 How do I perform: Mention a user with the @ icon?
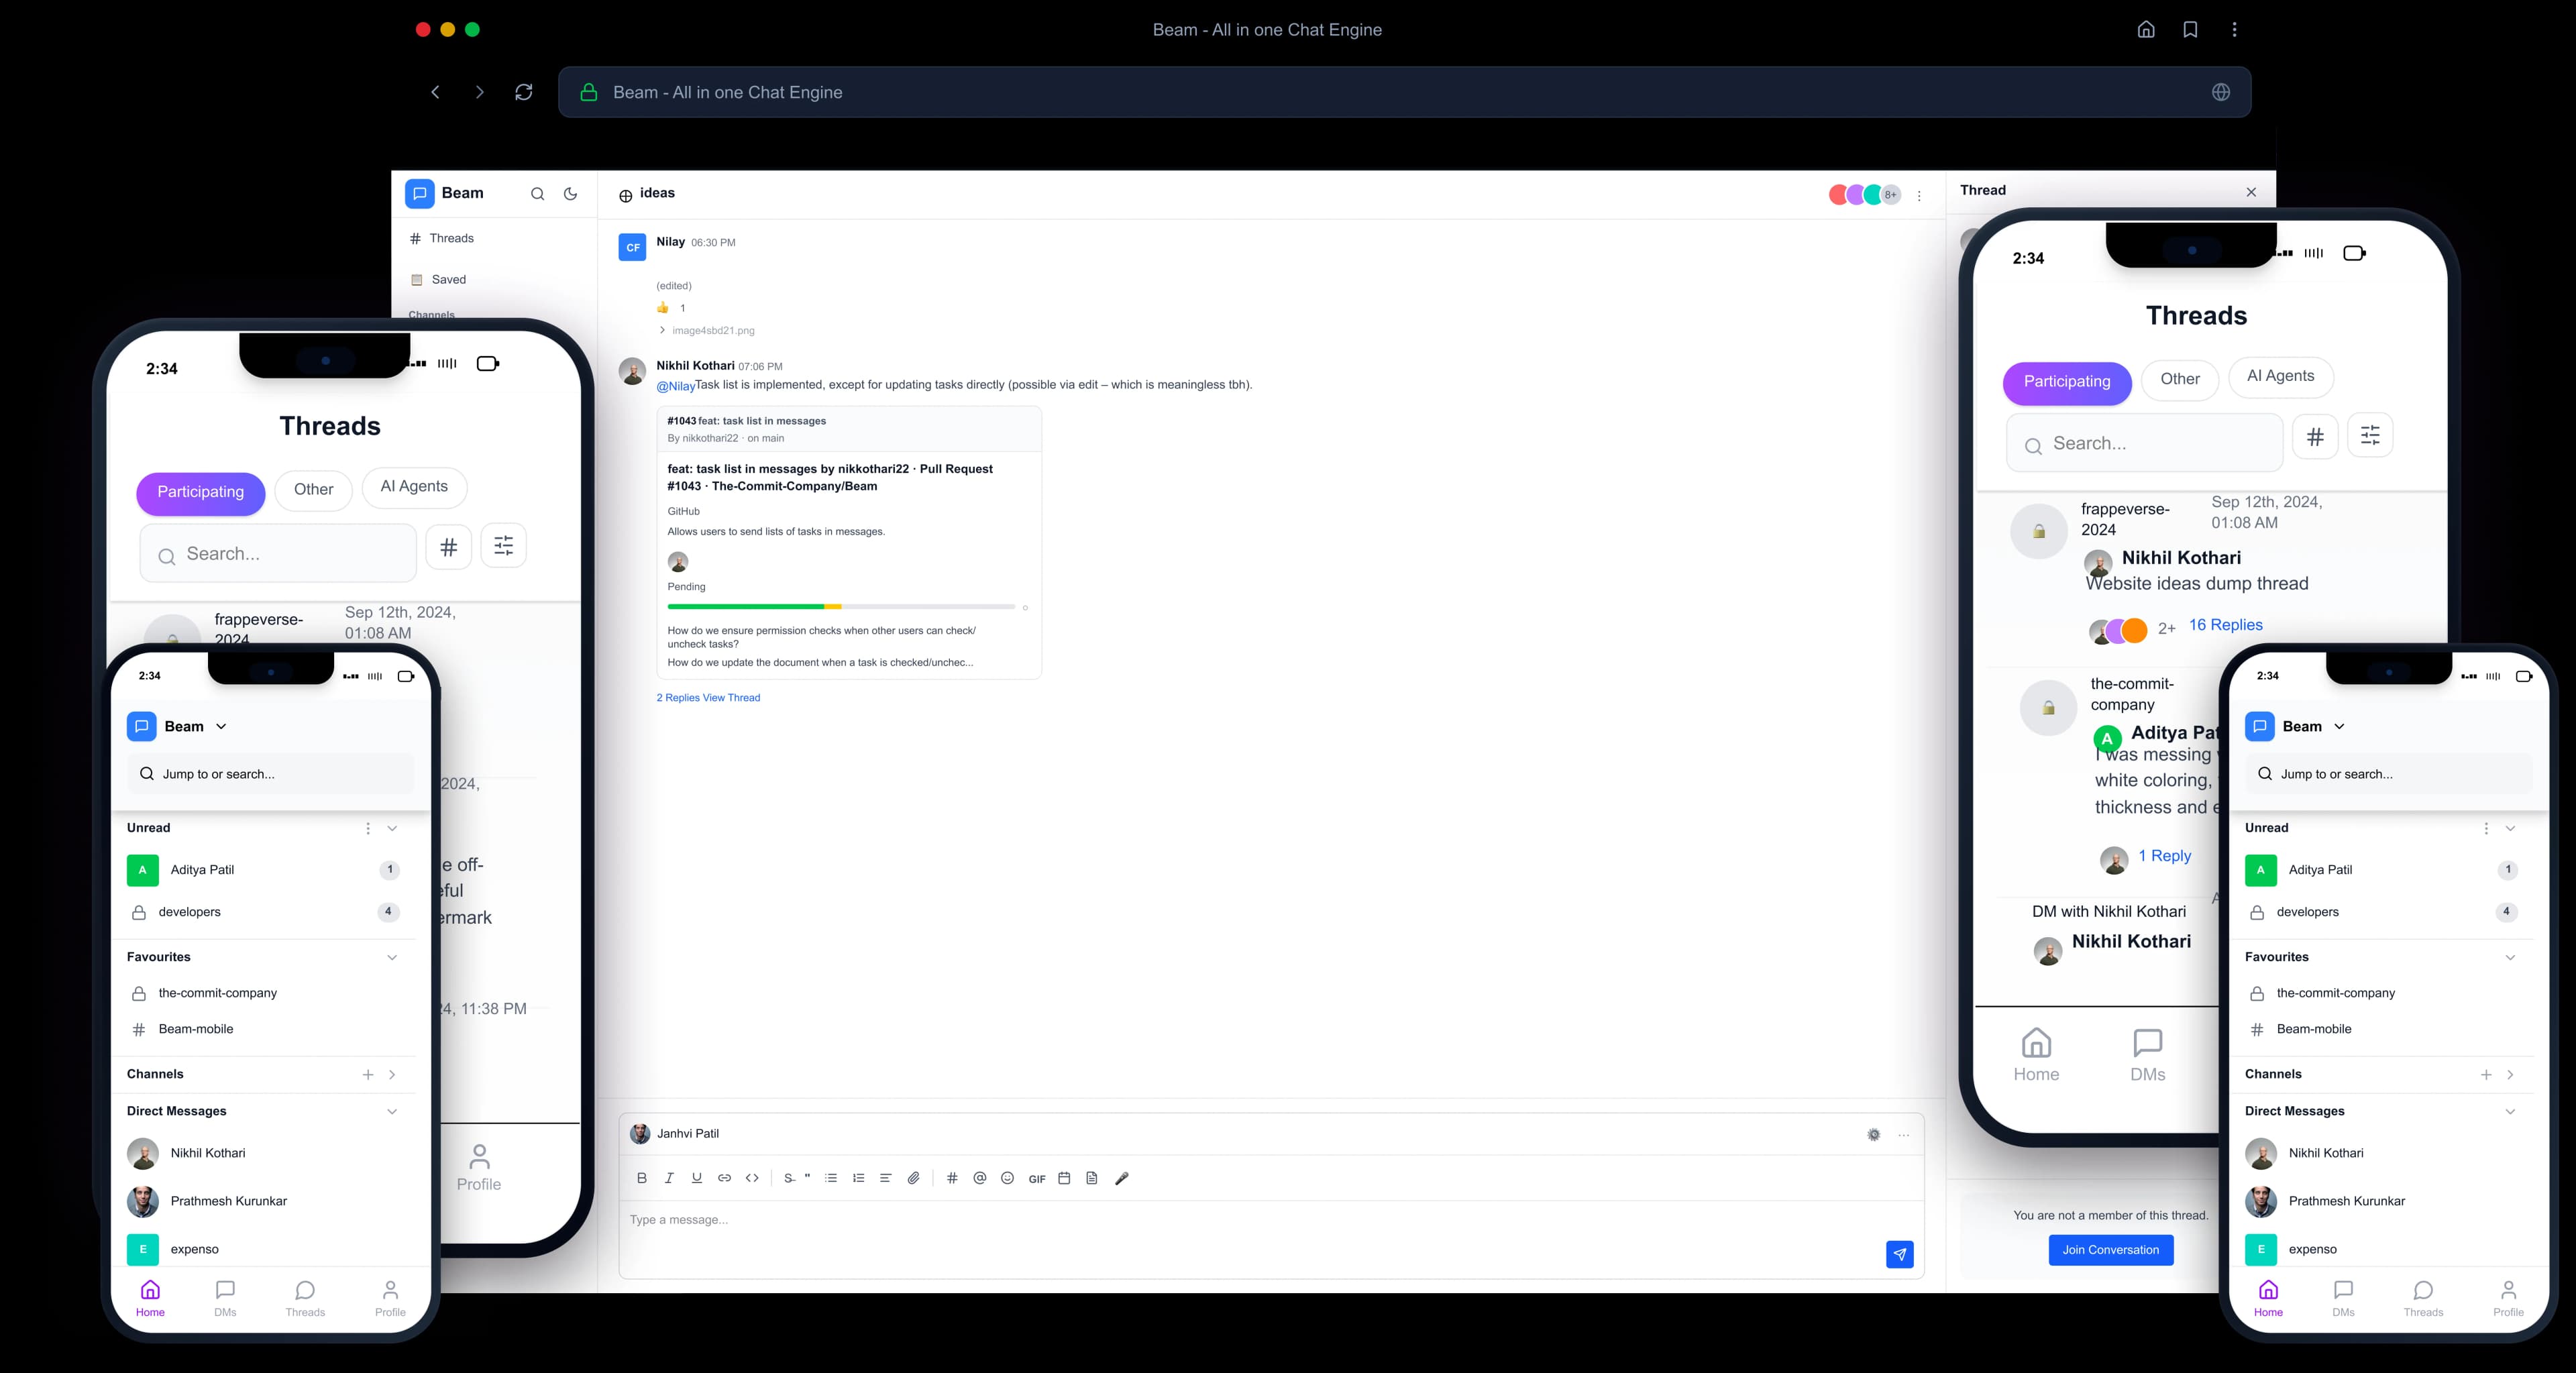coord(979,1178)
